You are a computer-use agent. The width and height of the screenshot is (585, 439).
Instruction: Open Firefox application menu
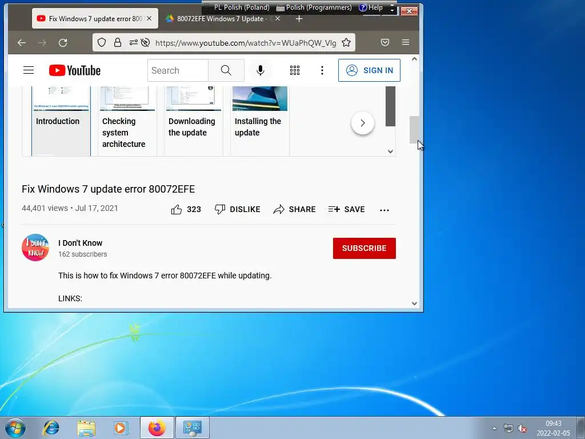point(406,42)
